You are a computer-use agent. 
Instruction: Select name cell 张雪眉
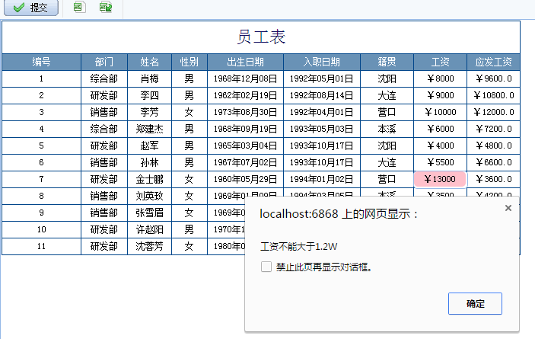149,213
